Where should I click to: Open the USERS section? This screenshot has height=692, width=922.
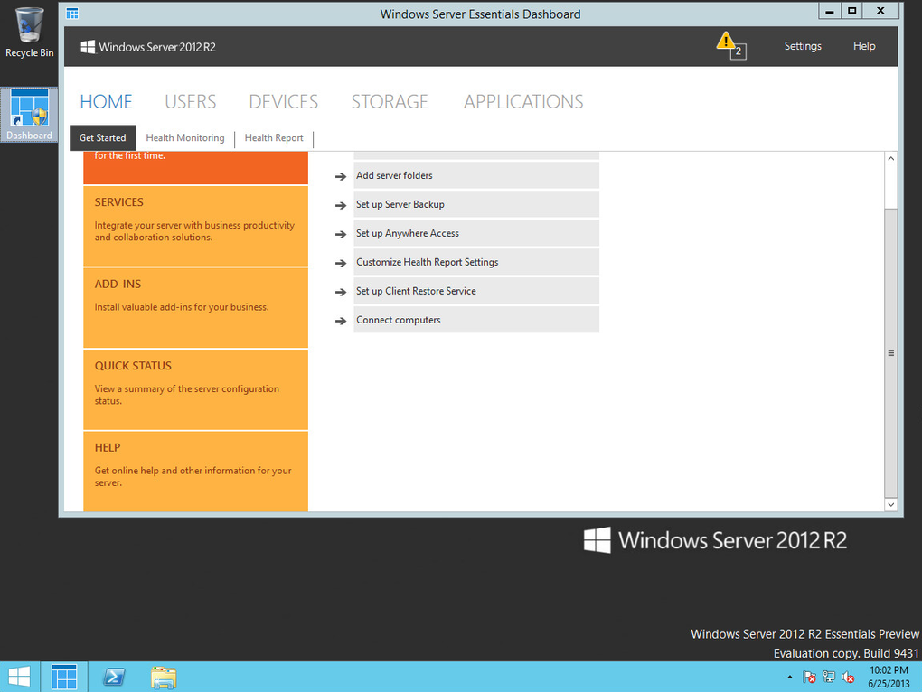click(x=191, y=101)
